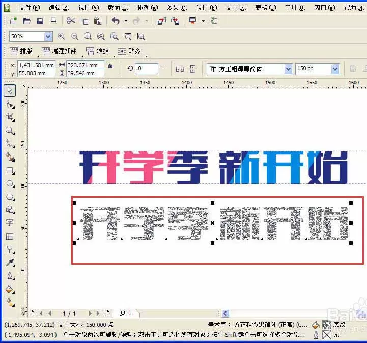Image resolution: width=367 pixels, height=343 pixels.
Task: Select the Interactive fill tool
Action: (x=10, y=302)
